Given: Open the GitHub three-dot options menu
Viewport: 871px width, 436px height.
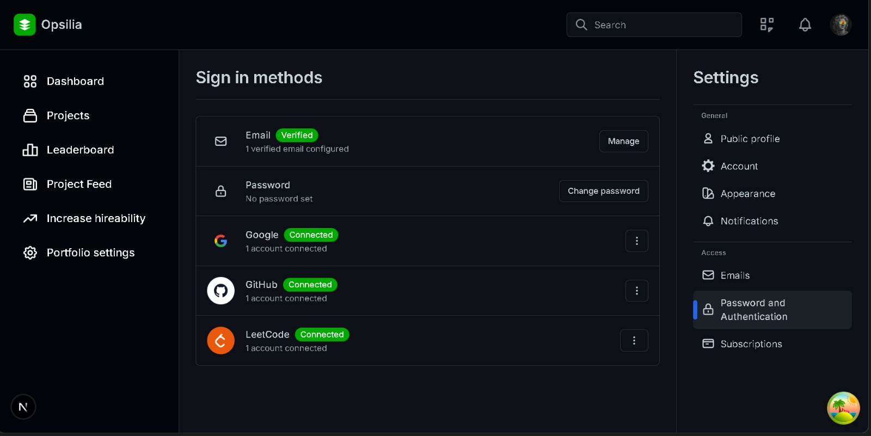Looking at the screenshot, I should tap(636, 291).
